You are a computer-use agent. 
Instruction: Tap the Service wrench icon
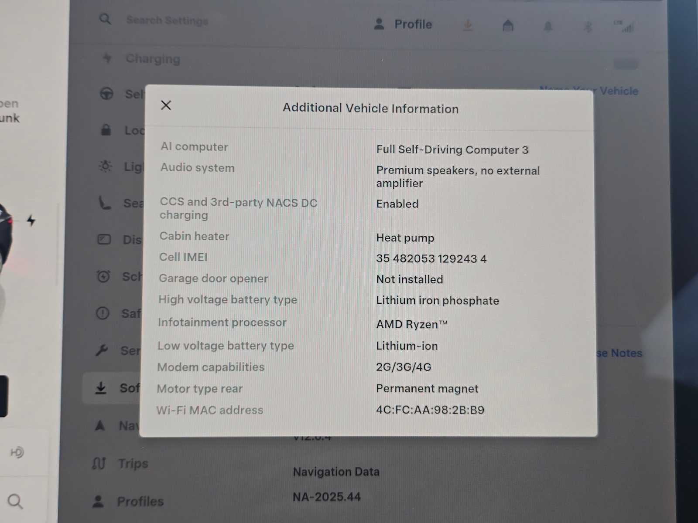[102, 350]
